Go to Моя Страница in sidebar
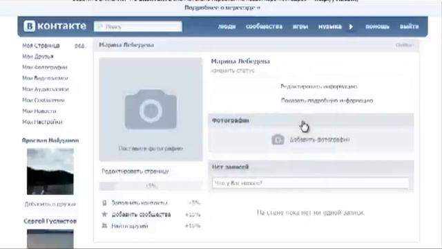 41,46
